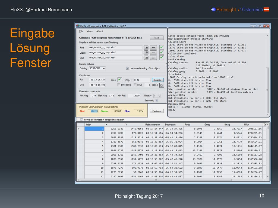Select the X cell 3255.2340

[114, 129]
